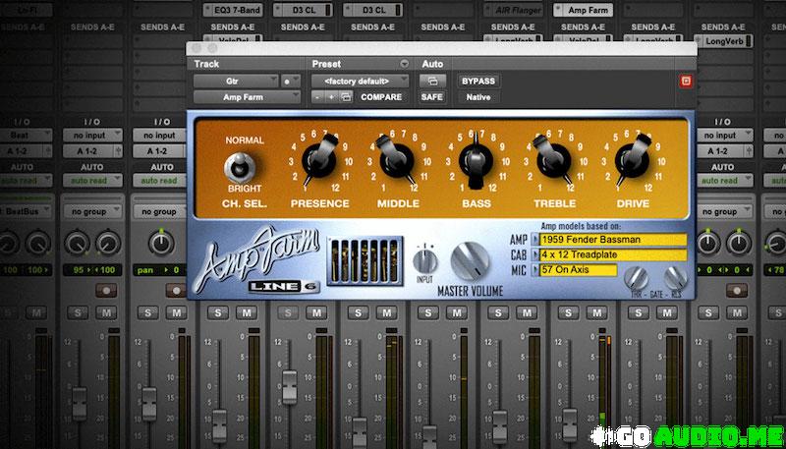Record-enable the track showing '95 100' pan
Screen dimensions: 786x449
click(106, 290)
